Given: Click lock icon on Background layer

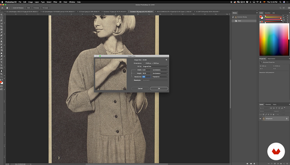Looking at the screenshot, I should pyautogui.click(x=287, y=119).
